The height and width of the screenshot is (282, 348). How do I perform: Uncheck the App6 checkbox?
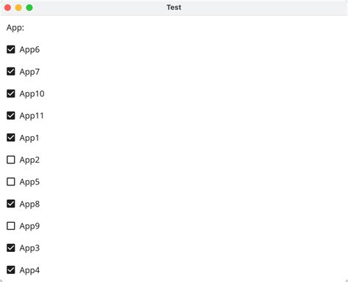point(11,50)
